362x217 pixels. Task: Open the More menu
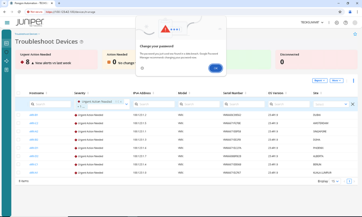click(336, 81)
